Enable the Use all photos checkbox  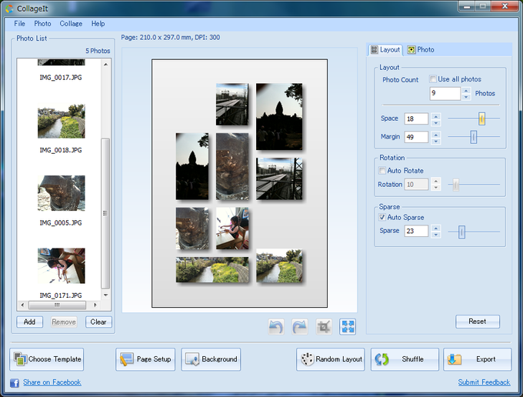[x=432, y=79]
